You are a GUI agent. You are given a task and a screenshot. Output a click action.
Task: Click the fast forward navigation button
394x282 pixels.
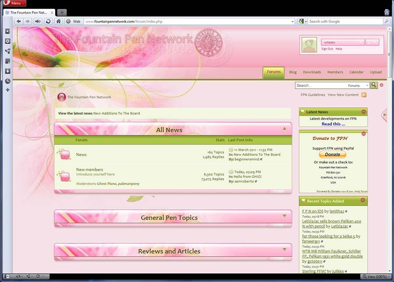[x=38, y=21]
